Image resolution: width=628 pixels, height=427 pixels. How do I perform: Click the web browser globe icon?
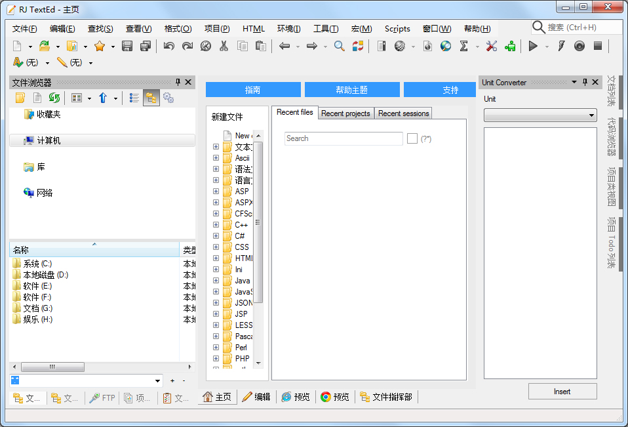pos(445,46)
